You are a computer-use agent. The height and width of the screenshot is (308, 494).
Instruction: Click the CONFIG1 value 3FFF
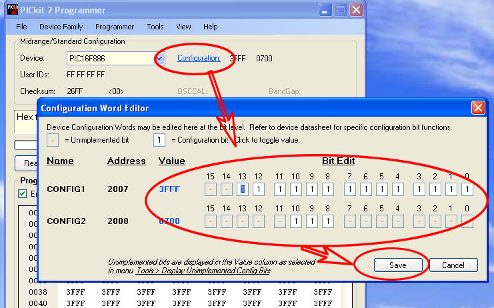[169, 189]
